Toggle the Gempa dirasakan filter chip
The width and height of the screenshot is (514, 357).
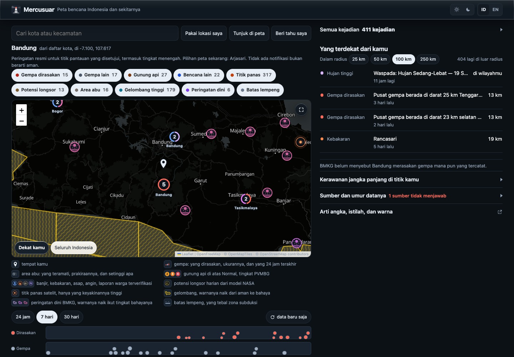(x=42, y=75)
